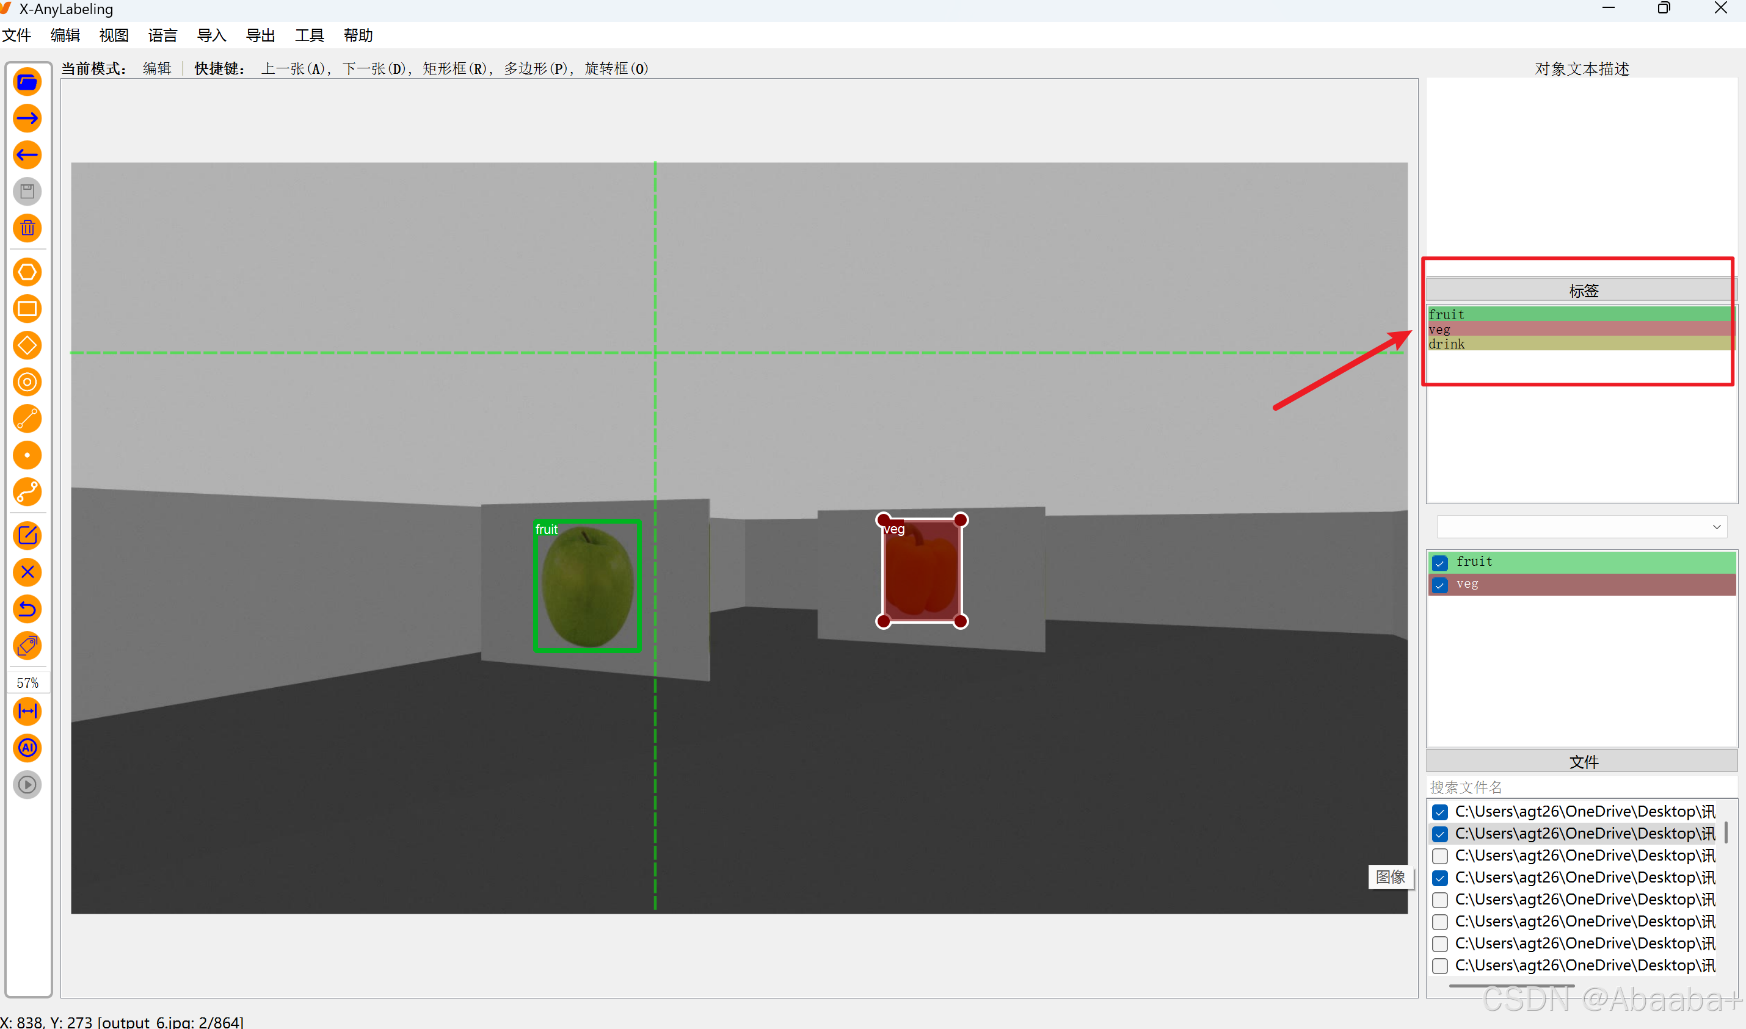Go to previous image arrow

[27, 154]
